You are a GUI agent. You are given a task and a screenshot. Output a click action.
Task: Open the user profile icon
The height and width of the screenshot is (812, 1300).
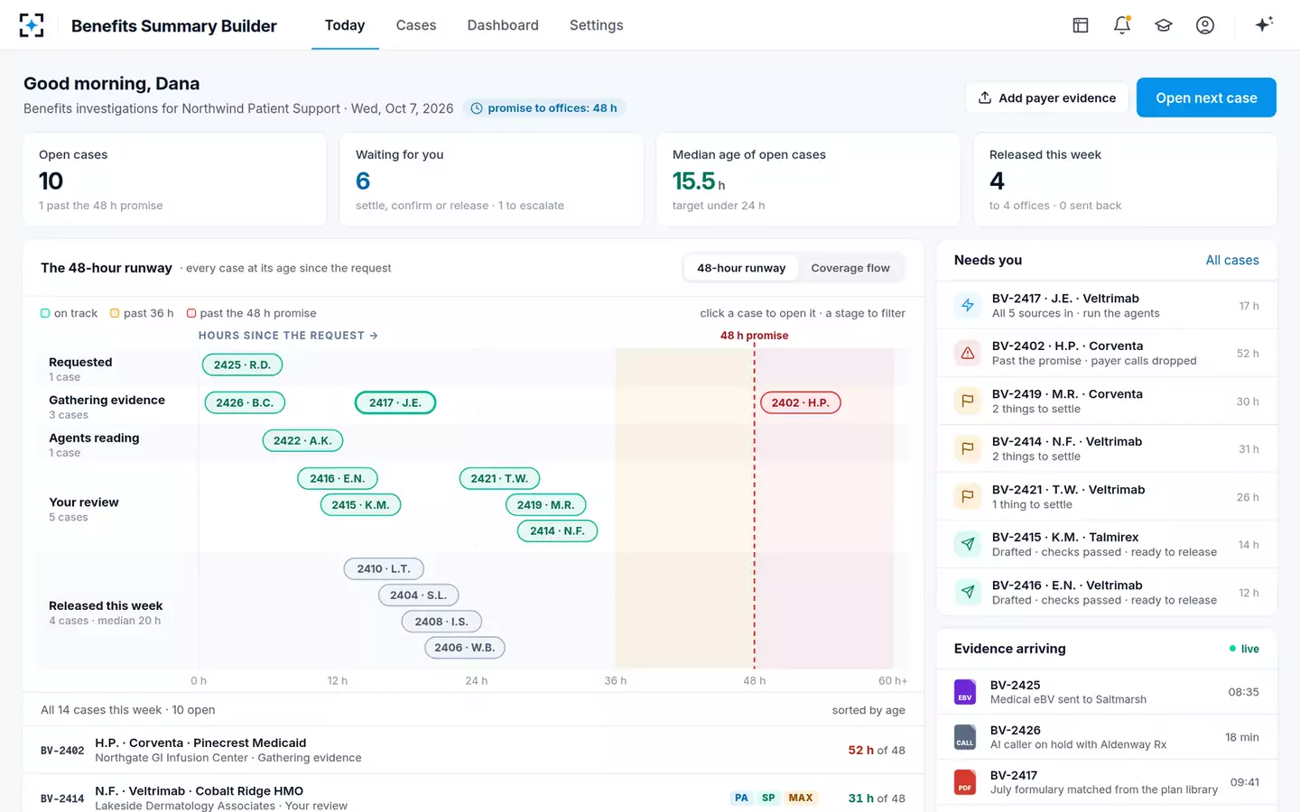tap(1205, 25)
